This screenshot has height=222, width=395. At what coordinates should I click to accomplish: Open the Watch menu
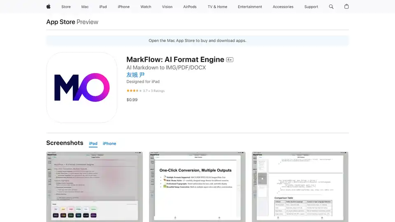[146, 7]
